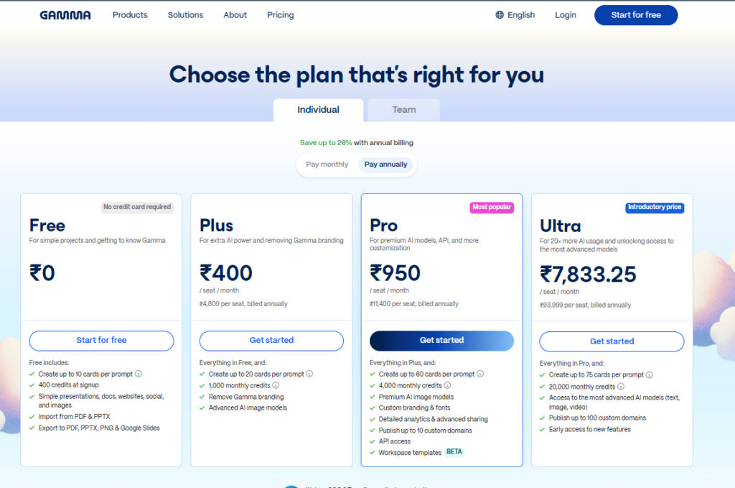735x488 pixels.
Task: Click info icon next to 20,000 monthly credits
Action: [x=619, y=387]
